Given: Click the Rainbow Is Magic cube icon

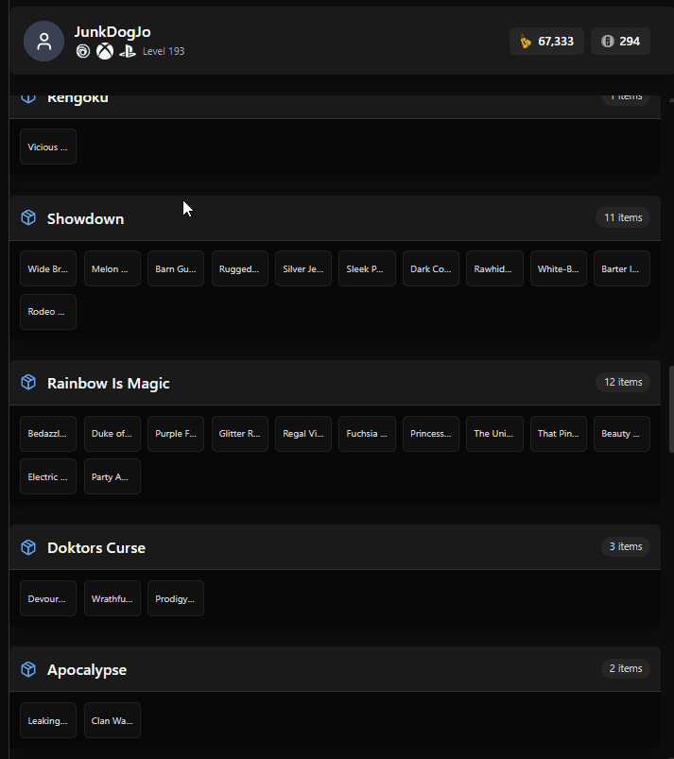Looking at the screenshot, I should click(x=28, y=383).
